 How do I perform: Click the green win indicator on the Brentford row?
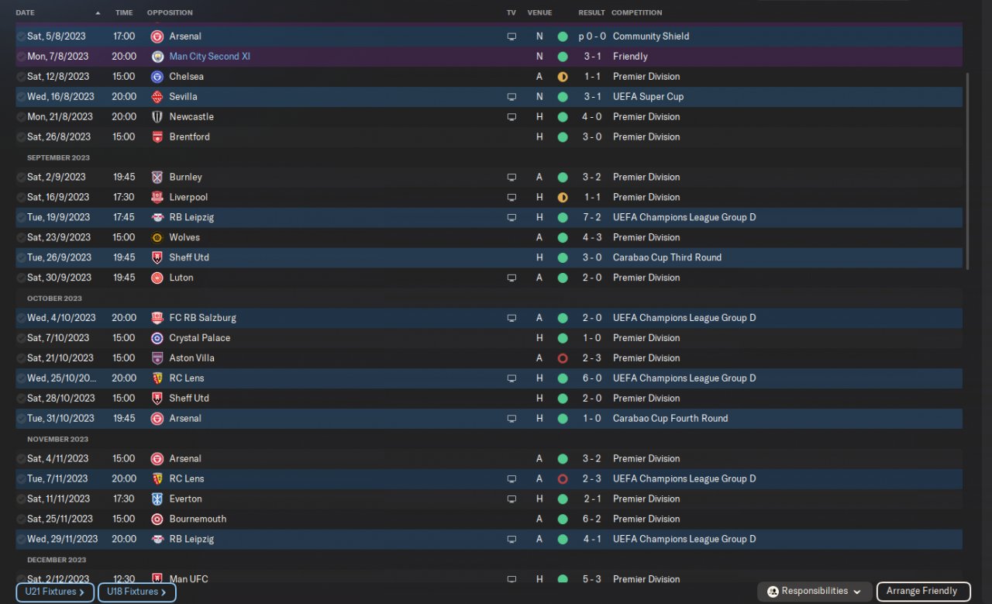click(563, 137)
